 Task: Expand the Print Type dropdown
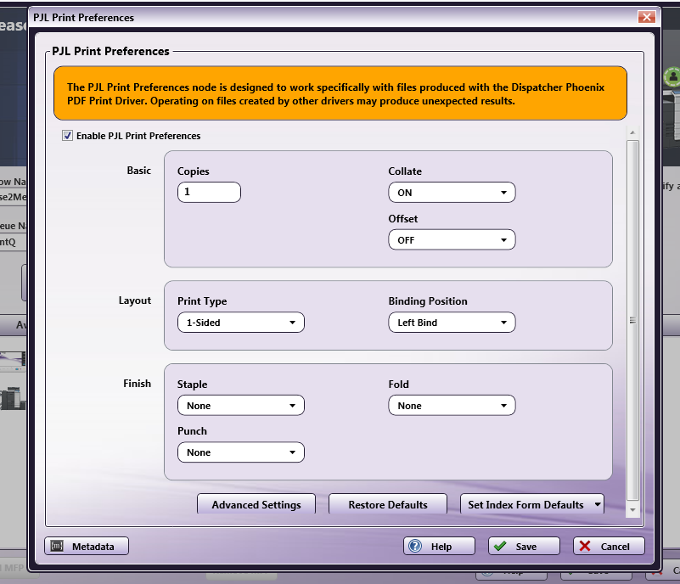pyautogui.click(x=241, y=323)
